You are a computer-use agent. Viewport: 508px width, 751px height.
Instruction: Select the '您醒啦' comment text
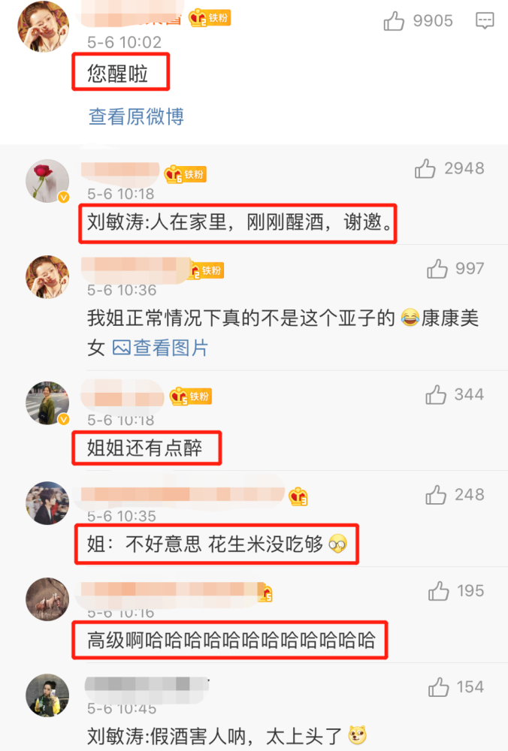coord(117,74)
